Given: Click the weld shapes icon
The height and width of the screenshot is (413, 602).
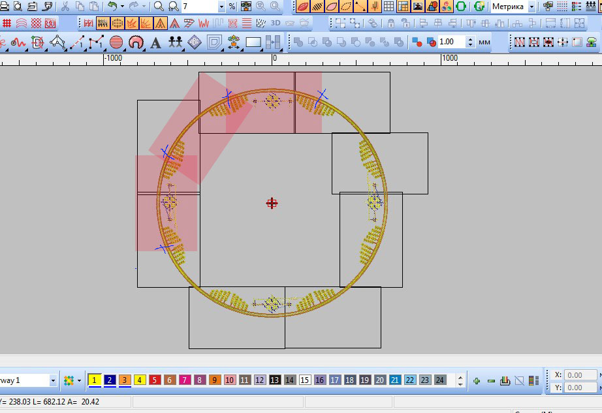Looking at the screenshot, I should (x=298, y=42).
